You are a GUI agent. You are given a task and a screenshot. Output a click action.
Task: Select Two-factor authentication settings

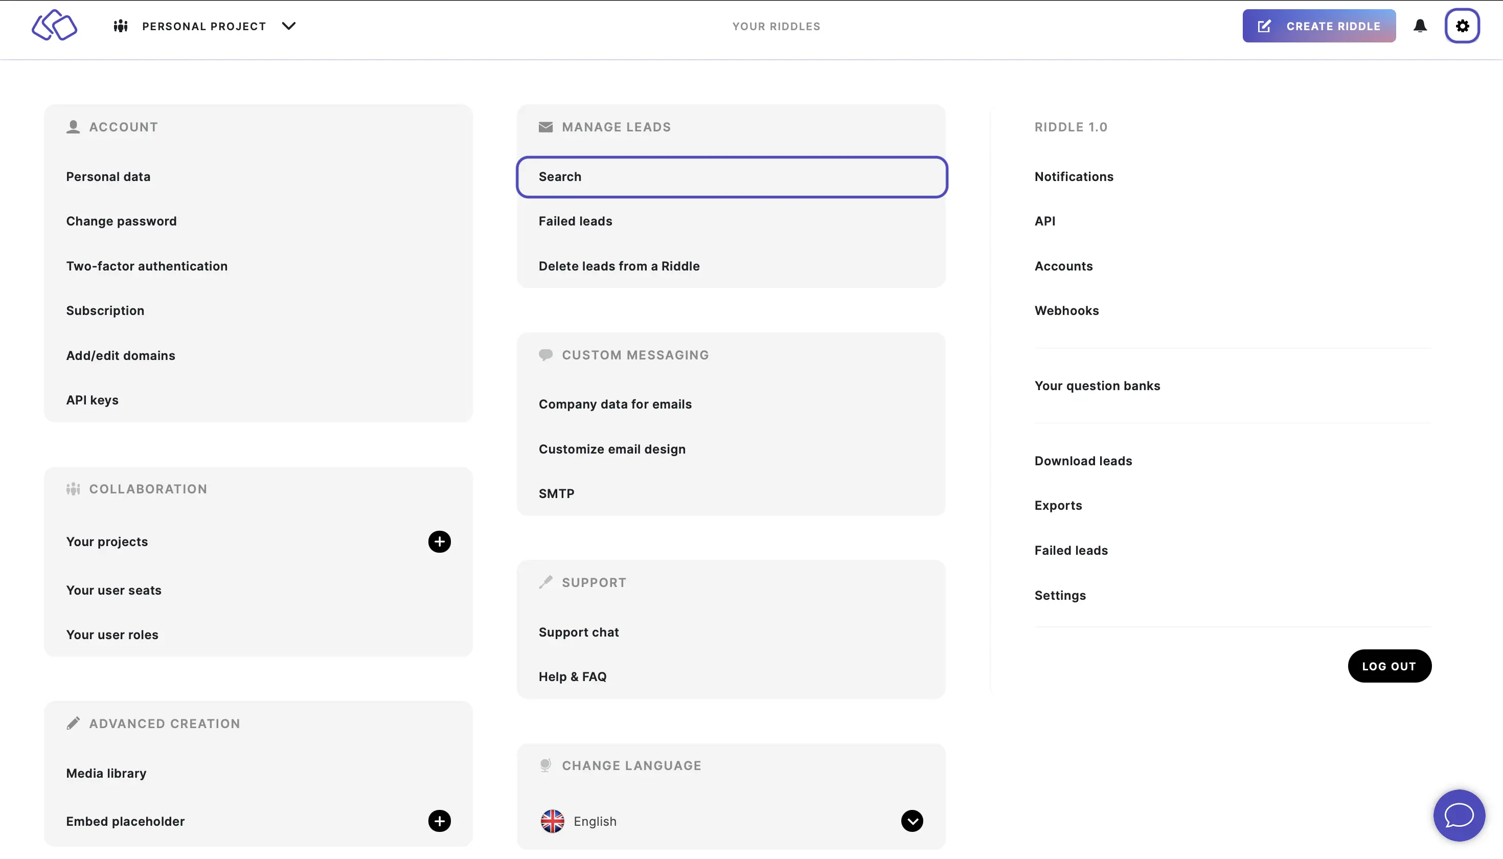pos(147,266)
